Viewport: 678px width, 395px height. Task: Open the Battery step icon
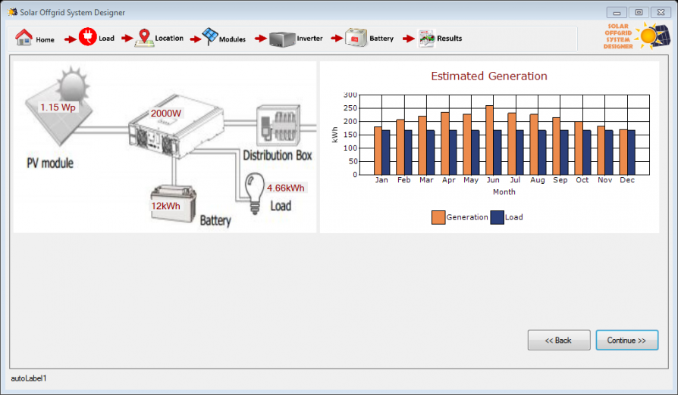point(356,38)
